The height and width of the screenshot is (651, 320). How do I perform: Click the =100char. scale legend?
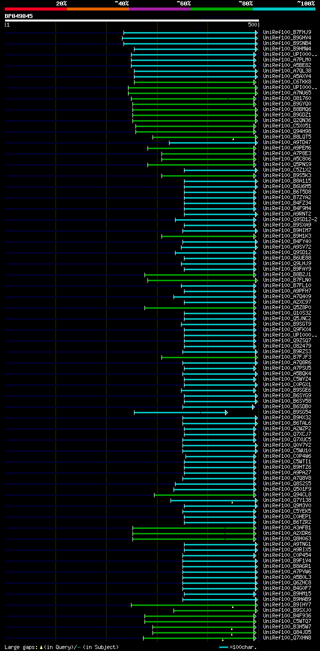point(238,647)
